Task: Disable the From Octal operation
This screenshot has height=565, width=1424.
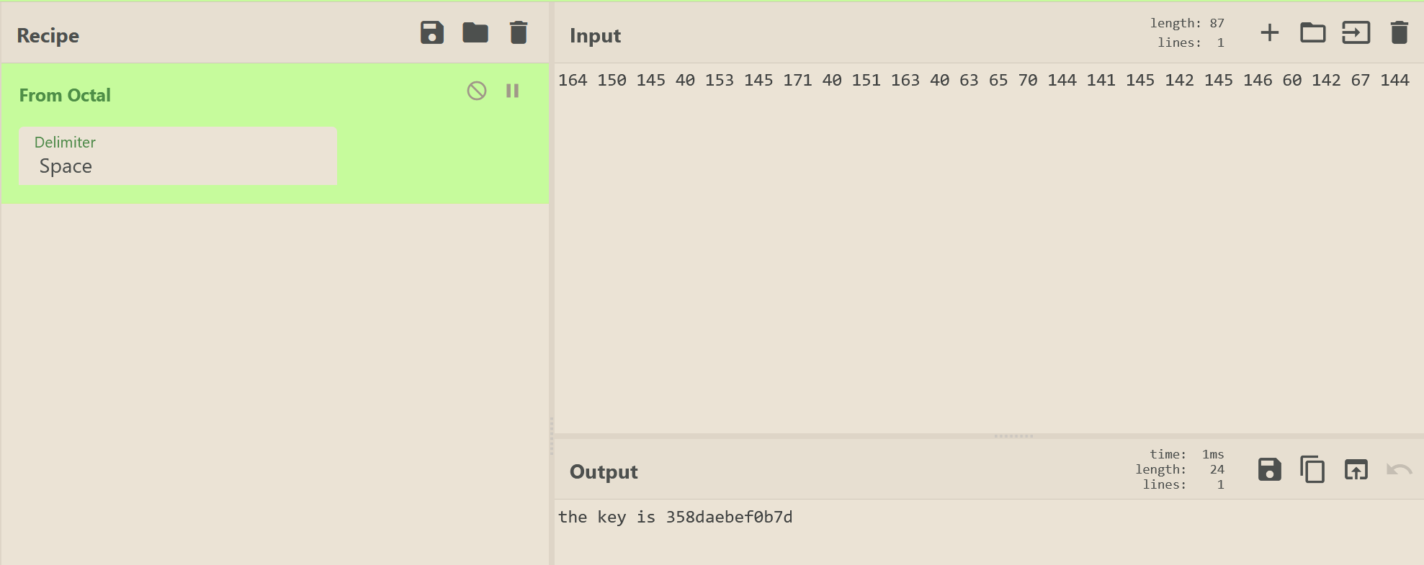Action: [x=477, y=91]
